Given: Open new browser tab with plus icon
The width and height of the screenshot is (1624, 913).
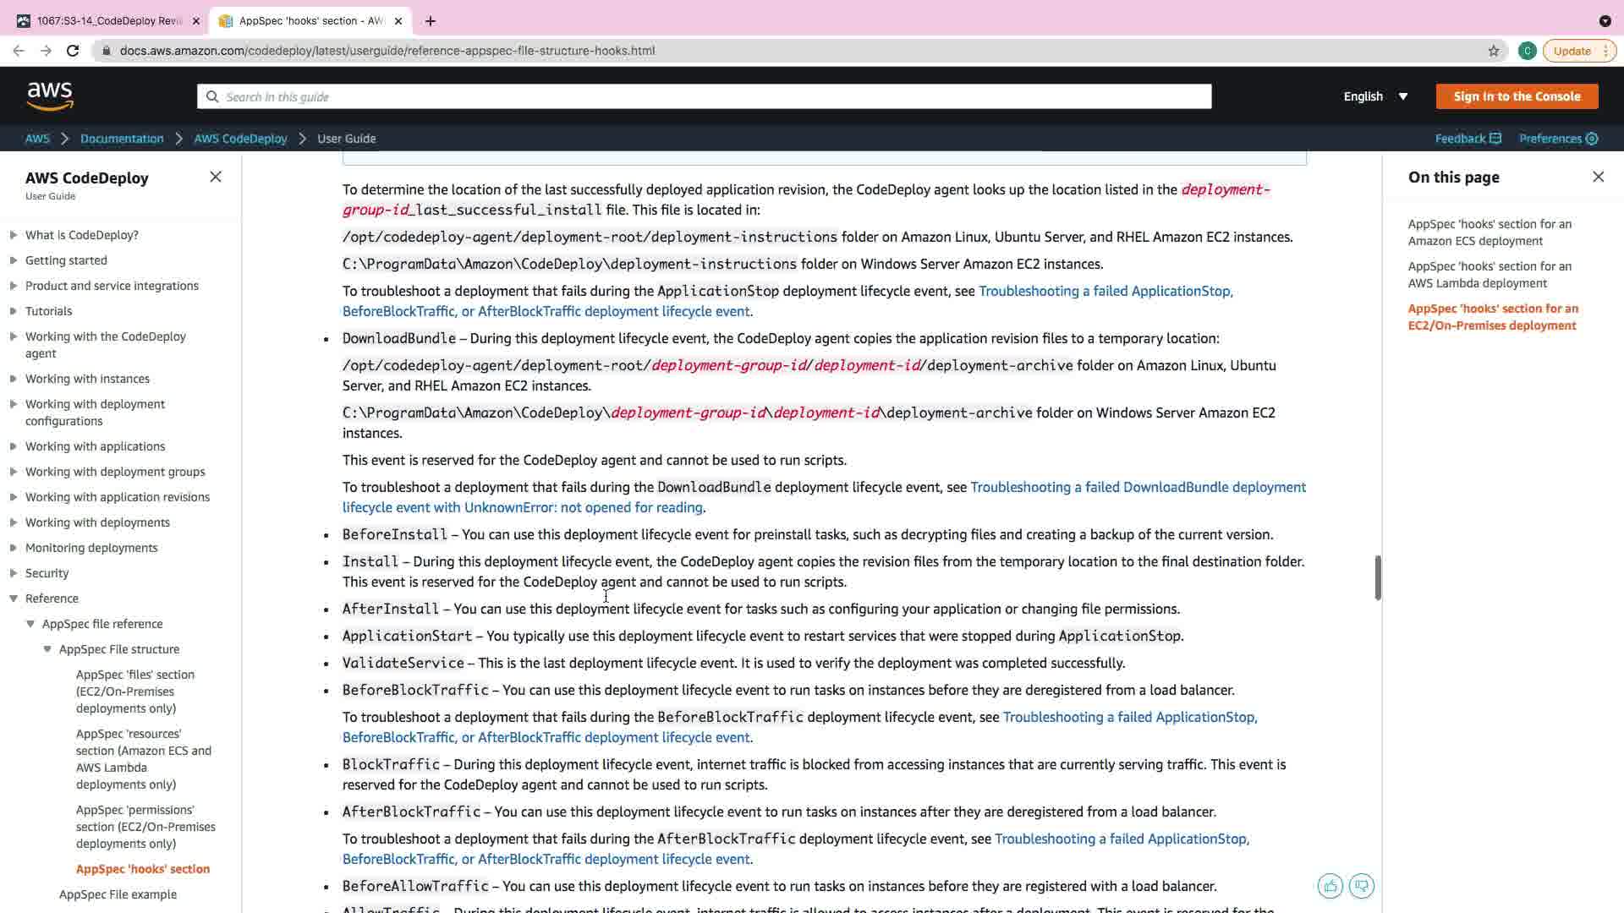Looking at the screenshot, I should click(x=431, y=21).
